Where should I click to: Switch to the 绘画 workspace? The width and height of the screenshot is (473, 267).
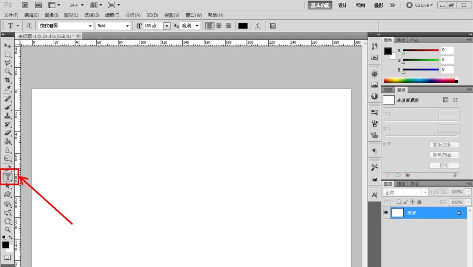360,5
